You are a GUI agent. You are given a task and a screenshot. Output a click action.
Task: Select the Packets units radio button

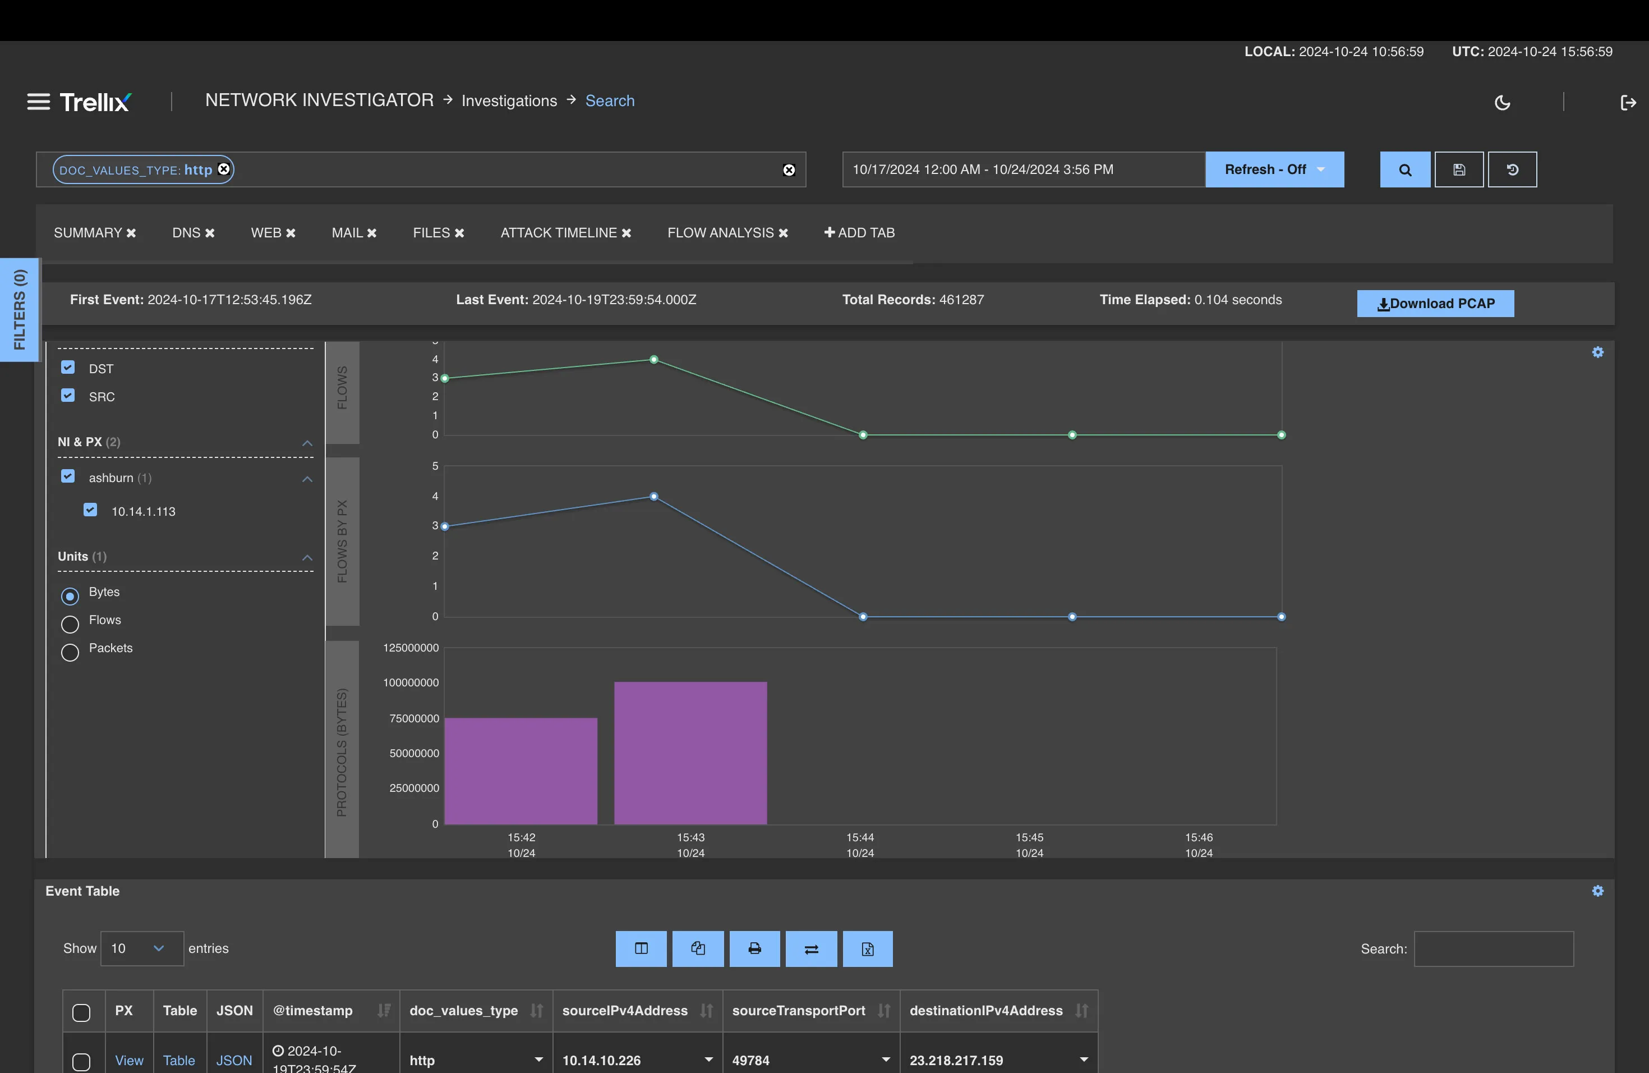[70, 652]
